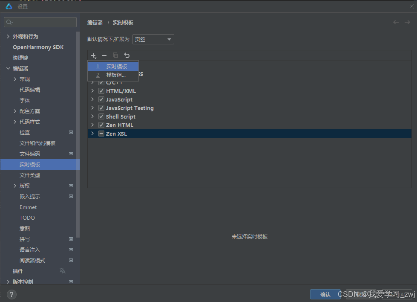The height and width of the screenshot is (302, 417).
Task: Toggle the Zen HTML group checkbox
Action: click(x=101, y=125)
